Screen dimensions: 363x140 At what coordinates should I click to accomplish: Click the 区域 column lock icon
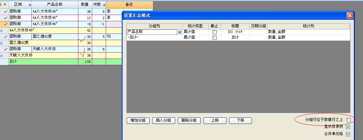click(x=30, y=5)
